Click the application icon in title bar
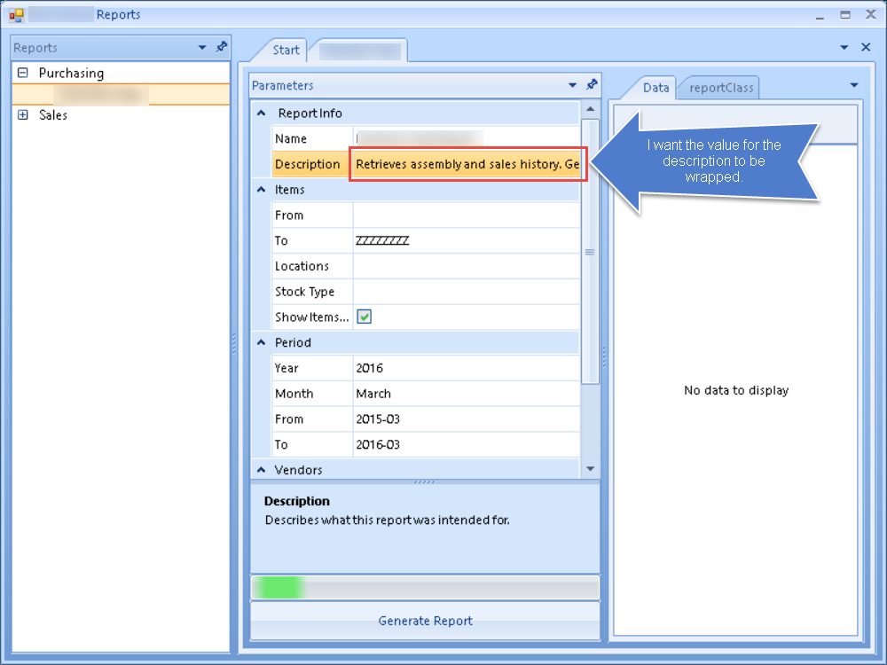 click(16, 15)
